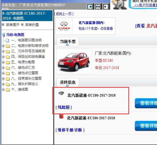
Task: Click the folder icon for 接地点汇总
Action: 8,68
